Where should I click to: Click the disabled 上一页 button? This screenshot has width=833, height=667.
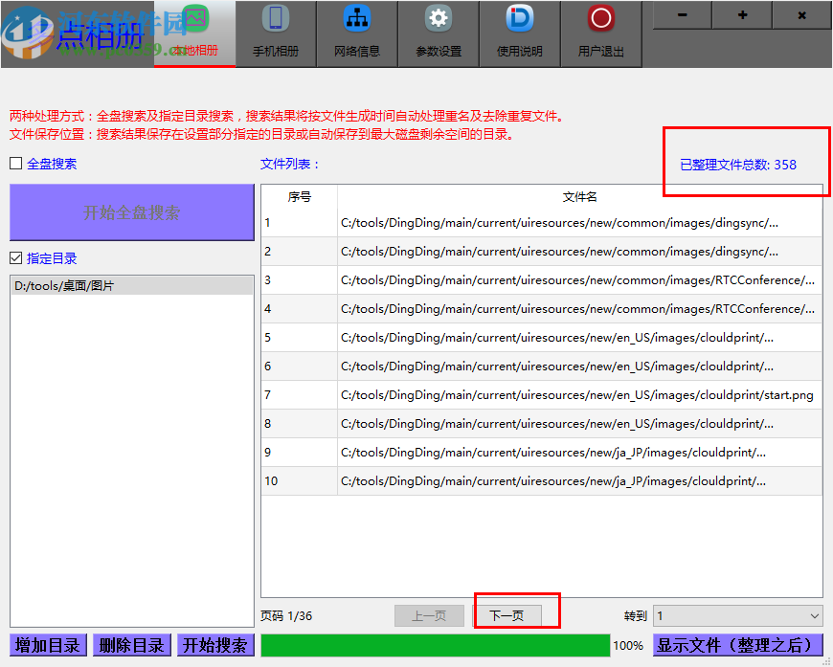429,616
